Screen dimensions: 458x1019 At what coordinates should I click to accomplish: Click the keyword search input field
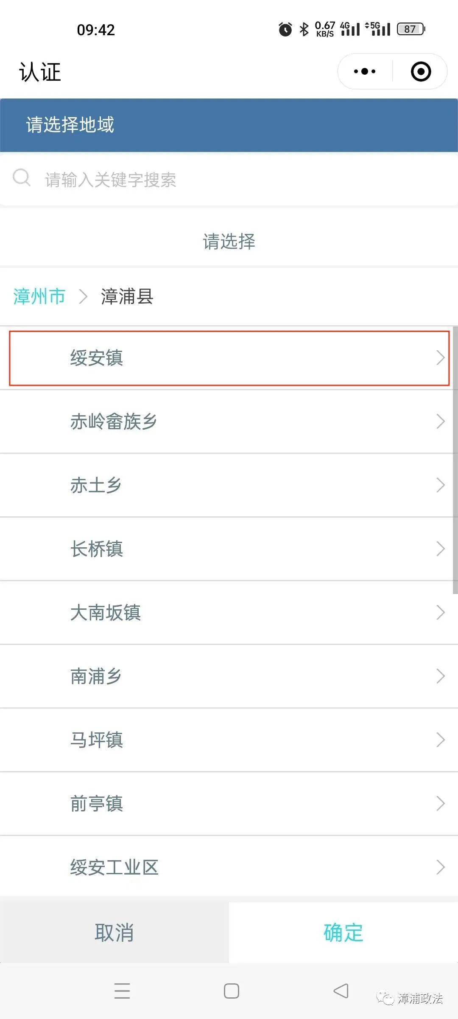click(237, 180)
